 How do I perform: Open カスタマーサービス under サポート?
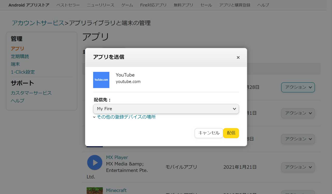pos(31,93)
